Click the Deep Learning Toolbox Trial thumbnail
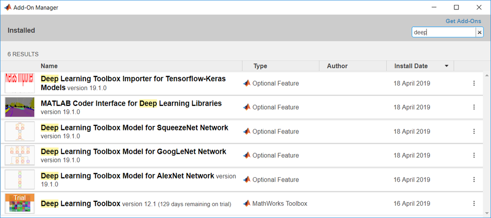 point(20,204)
